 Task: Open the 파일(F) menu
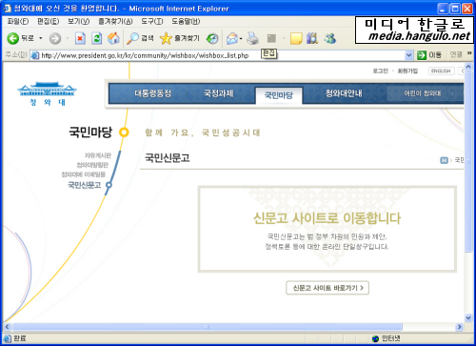[x=18, y=21]
